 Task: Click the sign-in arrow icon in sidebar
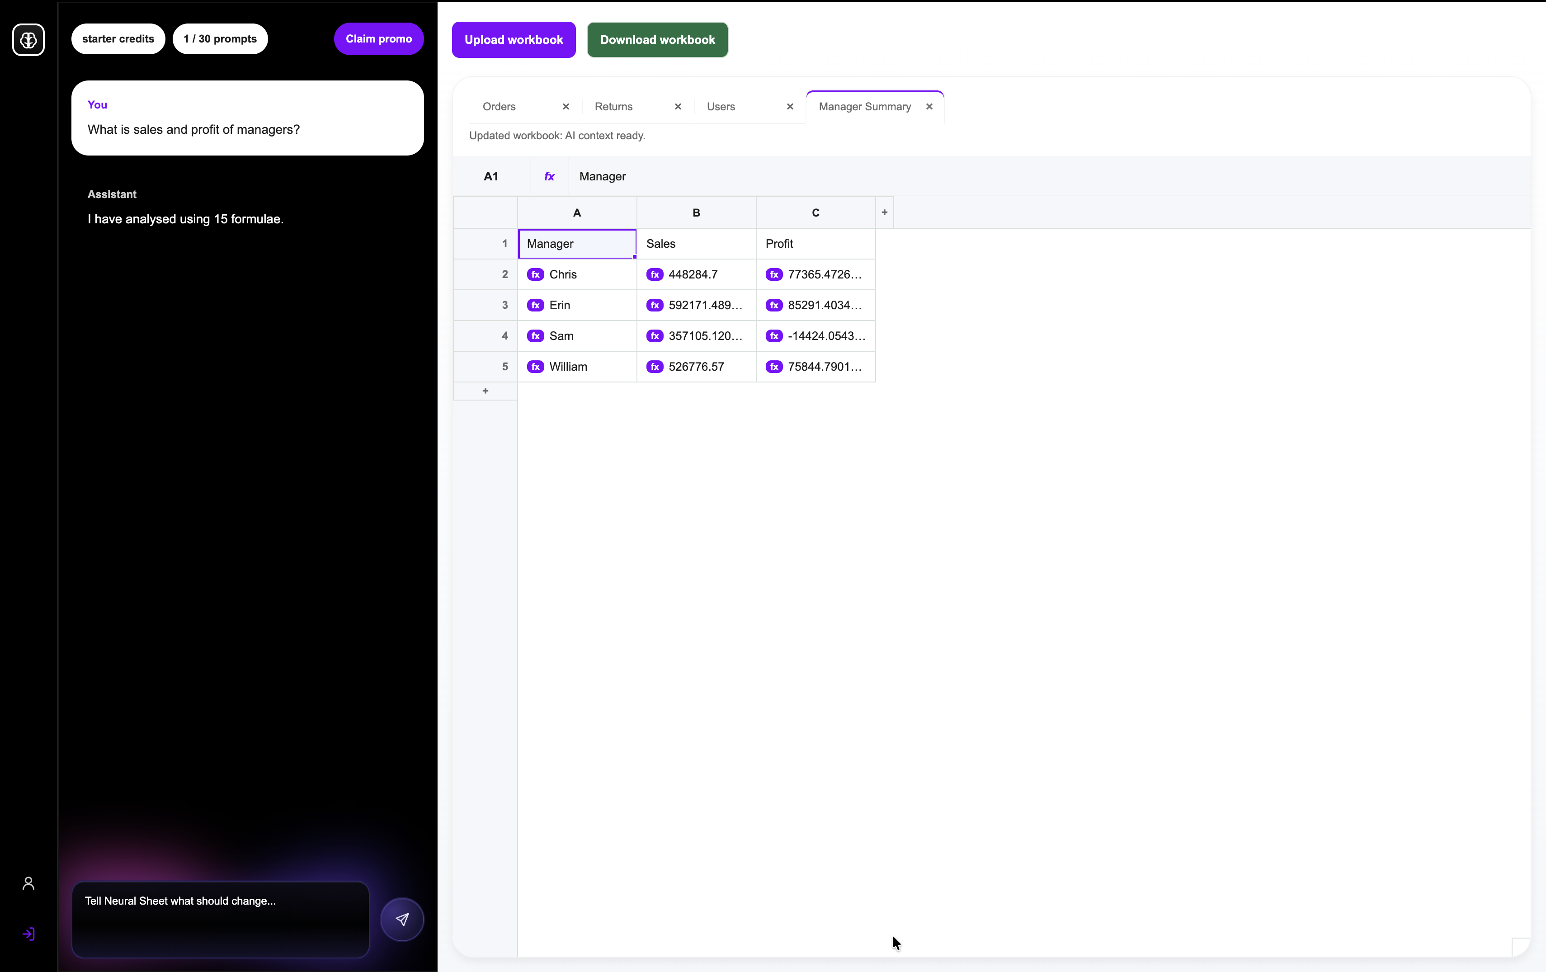coord(28,934)
